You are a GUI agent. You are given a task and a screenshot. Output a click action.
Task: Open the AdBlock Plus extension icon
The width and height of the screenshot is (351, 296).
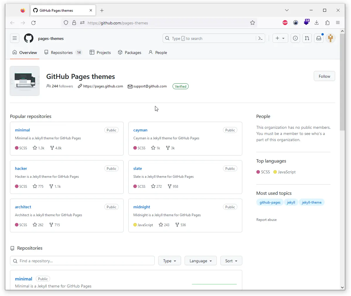[x=285, y=23]
